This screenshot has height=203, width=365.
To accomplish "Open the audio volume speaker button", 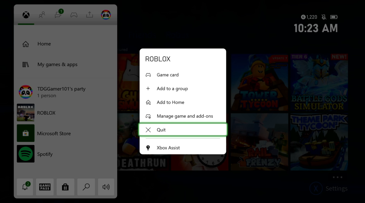I will pos(106,187).
